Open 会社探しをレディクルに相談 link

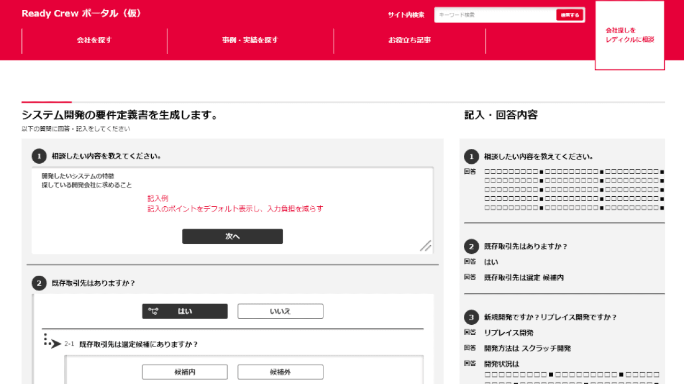pyautogui.click(x=629, y=35)
